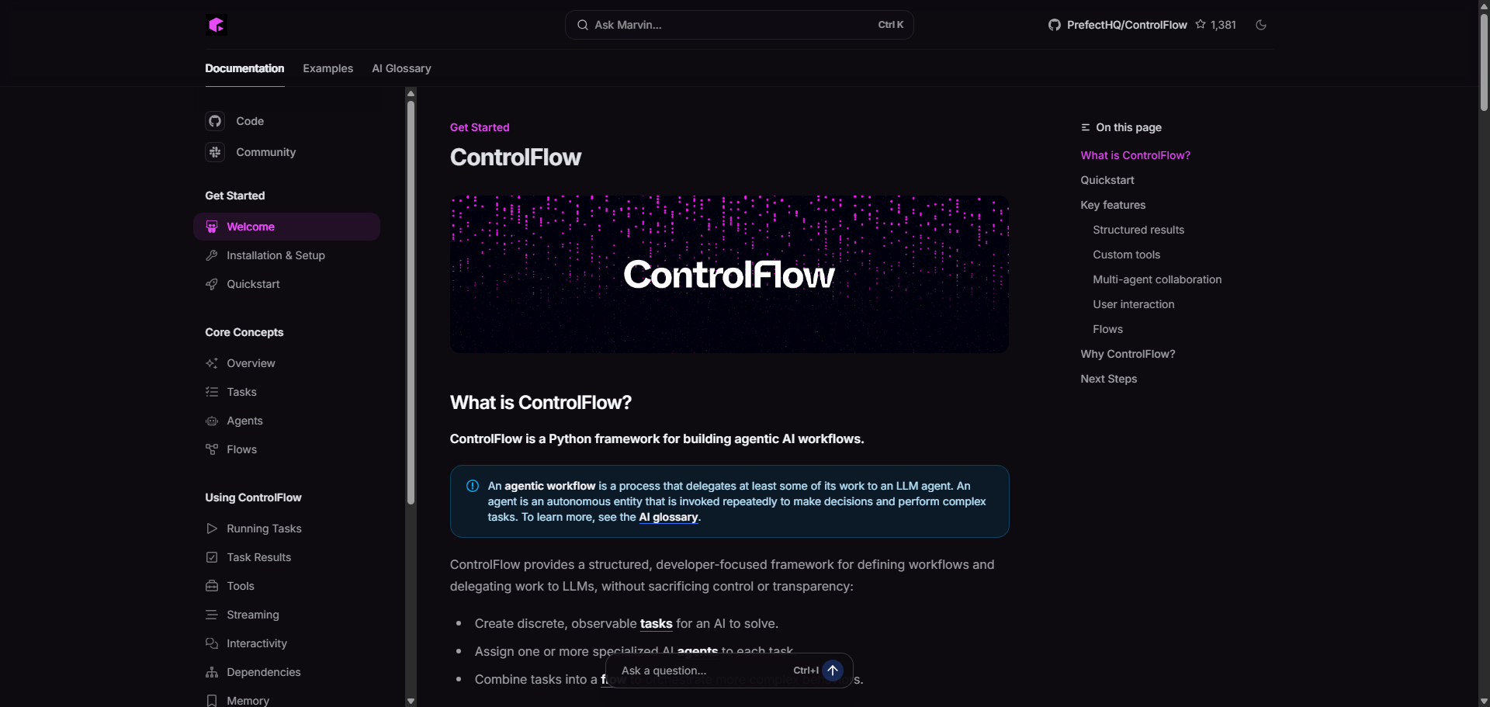Viewport: 1490px width, 707px height.
Task: Click the Tools toolbox icon
Action: 212,586
